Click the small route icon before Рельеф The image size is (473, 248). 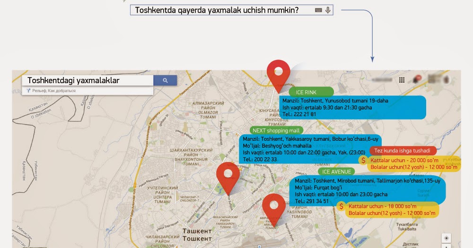(28, 90)
